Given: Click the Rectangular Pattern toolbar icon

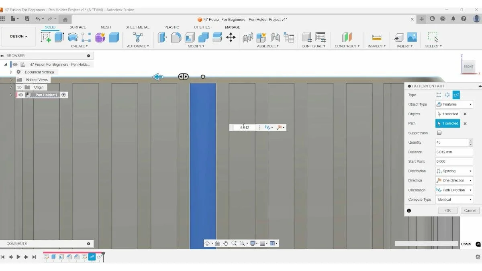Looking at the screenshot, I should pyautogui.click(x=86, y=37).
